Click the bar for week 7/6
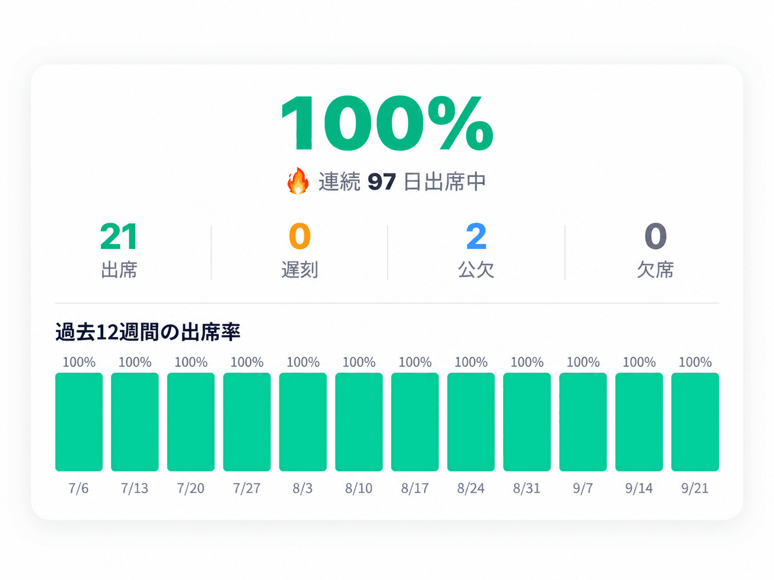Image resolution: width=774 pixels, height=580 pixels. (x=79, y=422)
